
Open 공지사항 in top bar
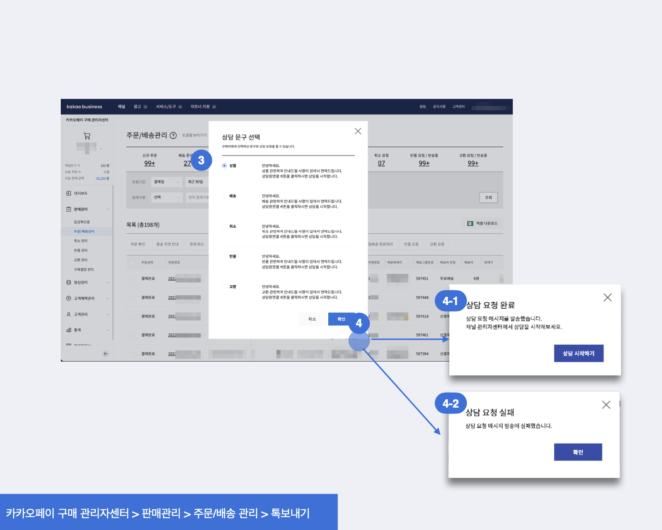pos(439,107)
